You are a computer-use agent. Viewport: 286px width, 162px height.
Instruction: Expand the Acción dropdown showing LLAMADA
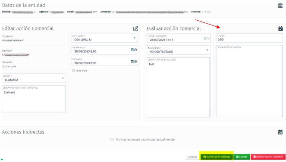pos(34,78)
